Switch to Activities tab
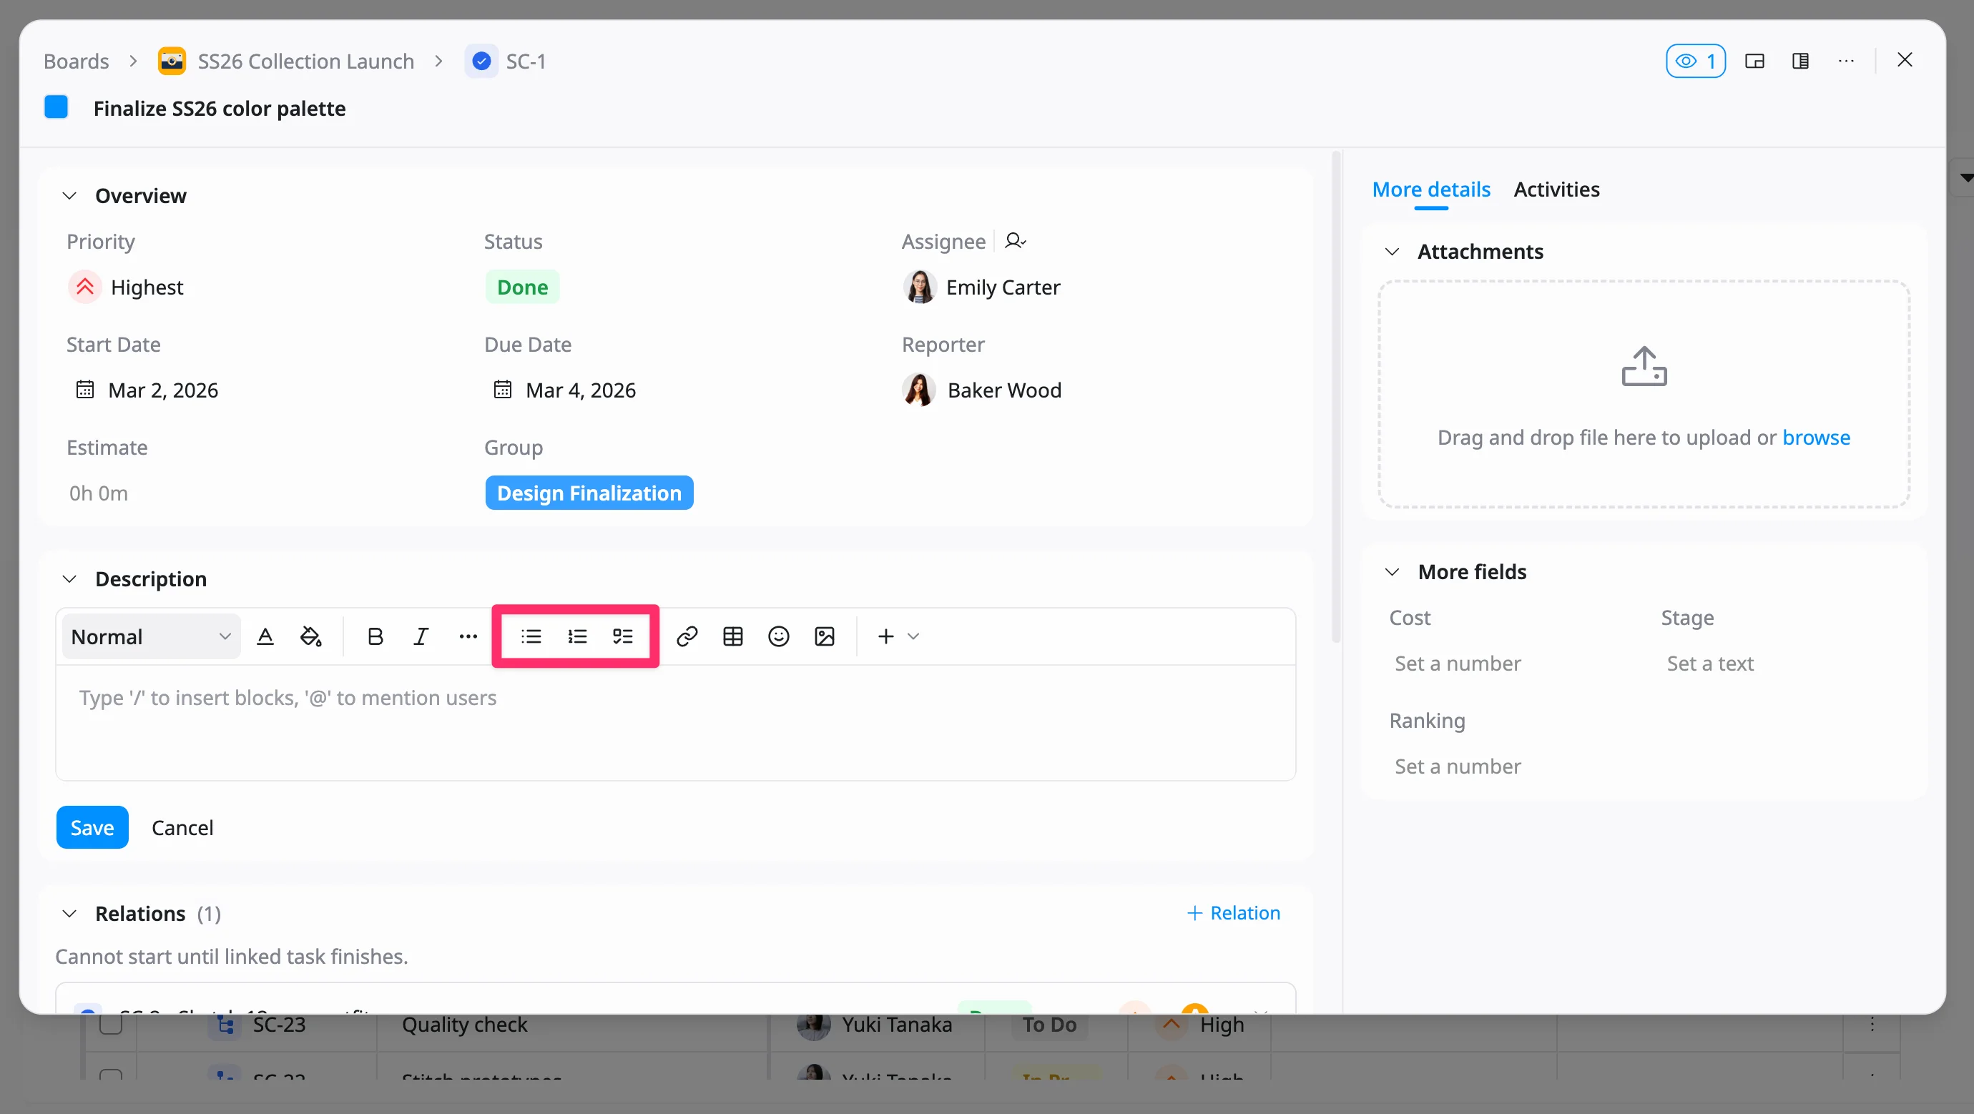This screenshot has height=1114, width=1974. [1556, 189]
